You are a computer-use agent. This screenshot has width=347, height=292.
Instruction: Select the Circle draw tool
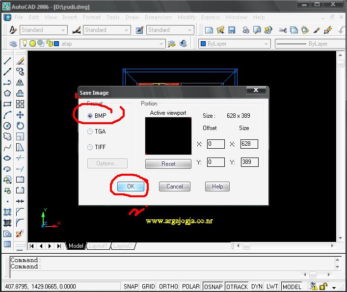point(7,126)
